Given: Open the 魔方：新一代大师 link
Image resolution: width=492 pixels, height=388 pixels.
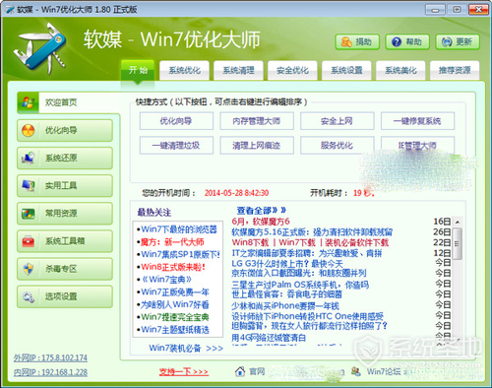Looking at the screenshot, I should pos(172,242).
